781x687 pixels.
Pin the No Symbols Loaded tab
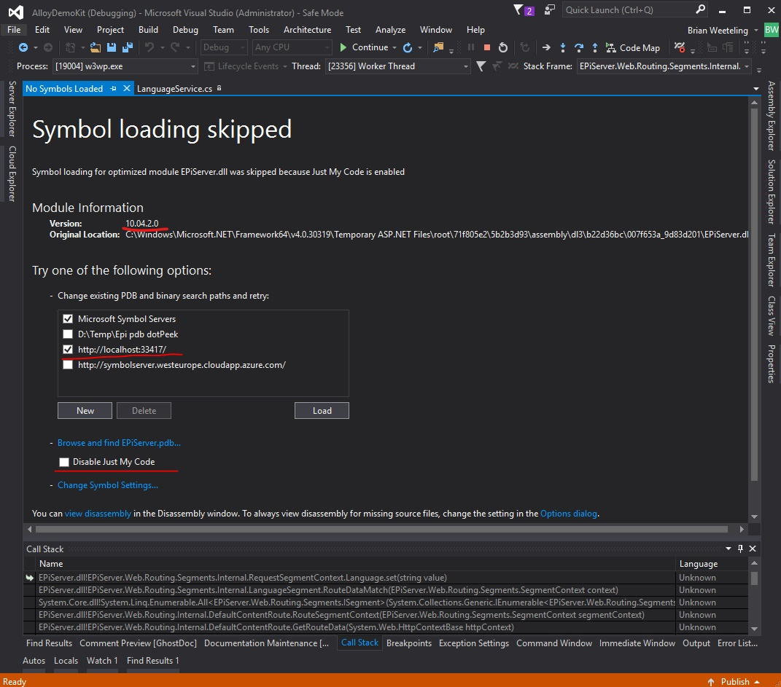pyautogui.click(x=114, y=89)
